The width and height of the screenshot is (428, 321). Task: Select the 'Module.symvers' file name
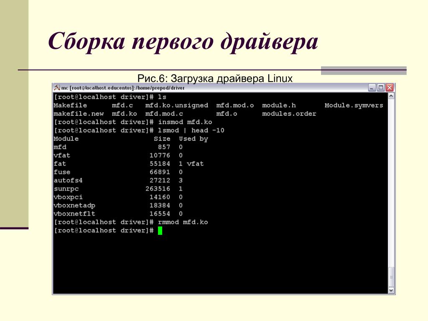(x=354, y=105)
